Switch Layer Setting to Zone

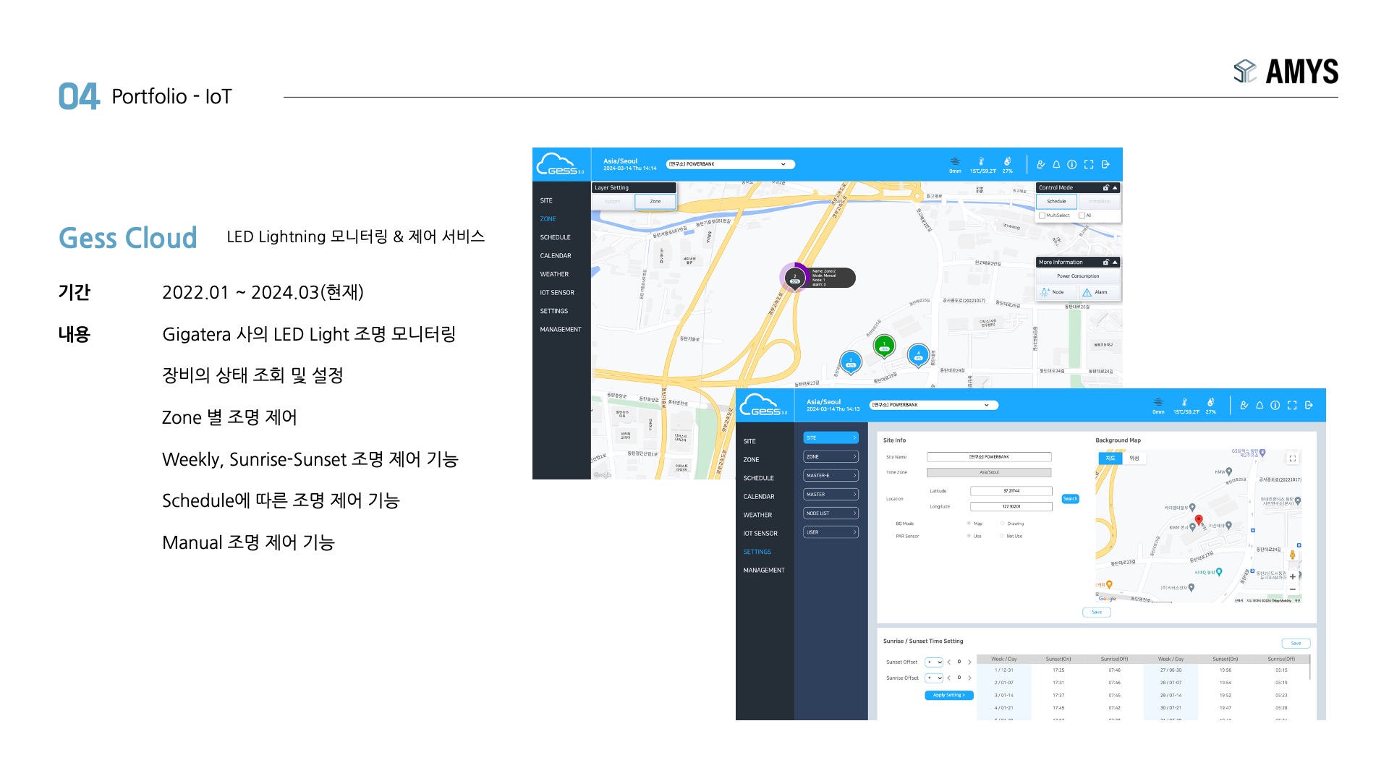tap(655, 202)
